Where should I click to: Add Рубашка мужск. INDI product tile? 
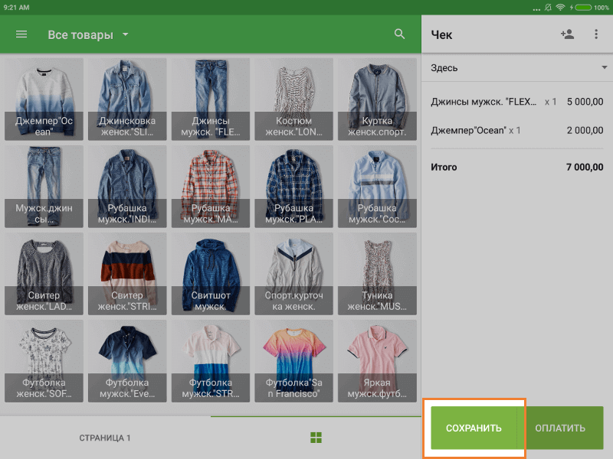(x=126, y=187)
